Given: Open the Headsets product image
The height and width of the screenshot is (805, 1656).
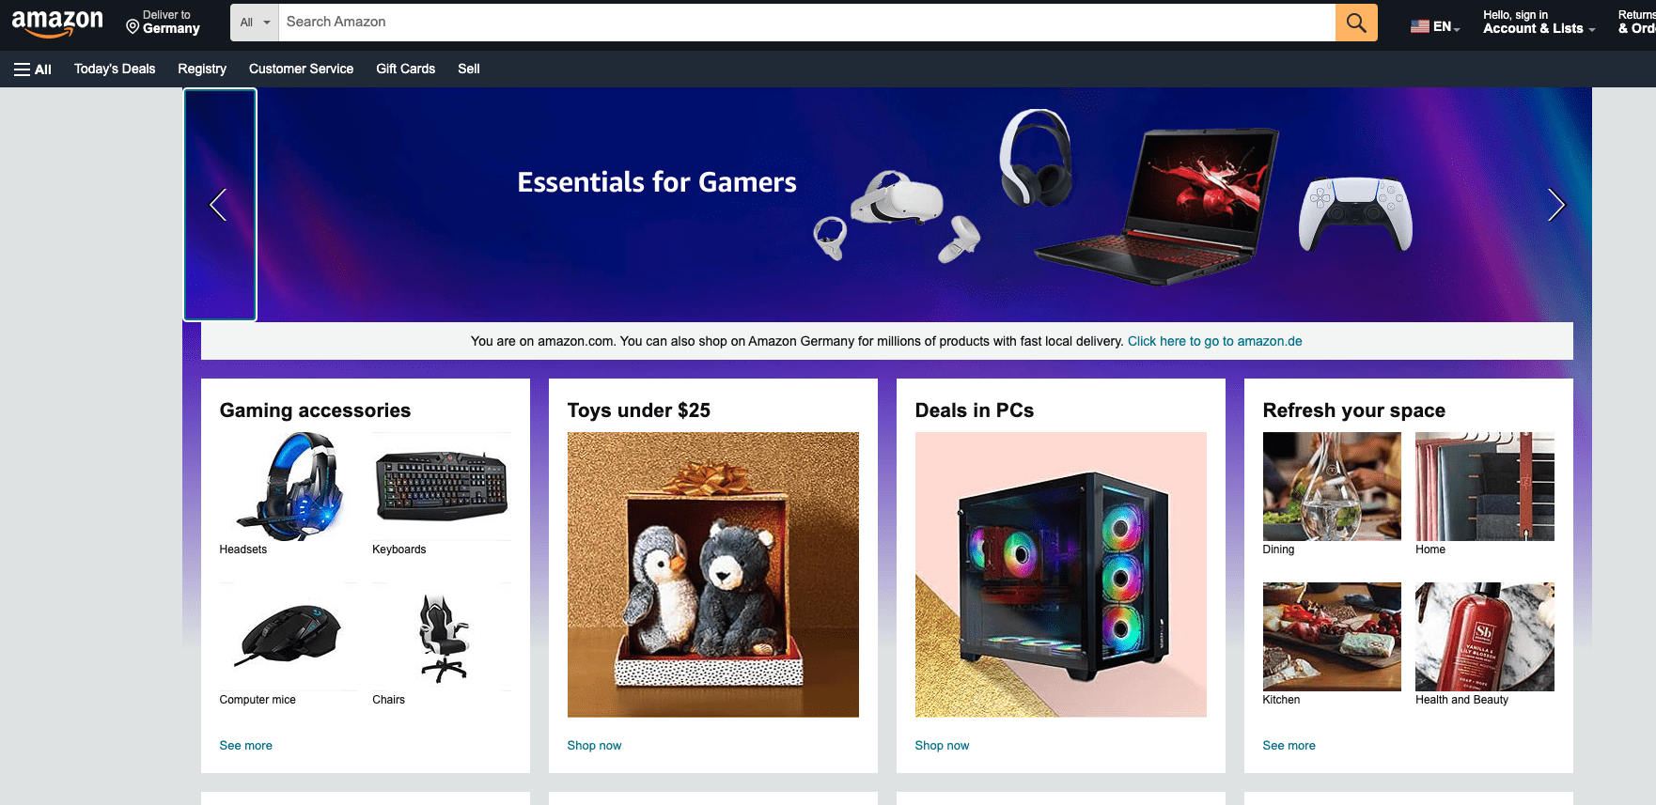Looking at the screenshot, I should [289, 487].
